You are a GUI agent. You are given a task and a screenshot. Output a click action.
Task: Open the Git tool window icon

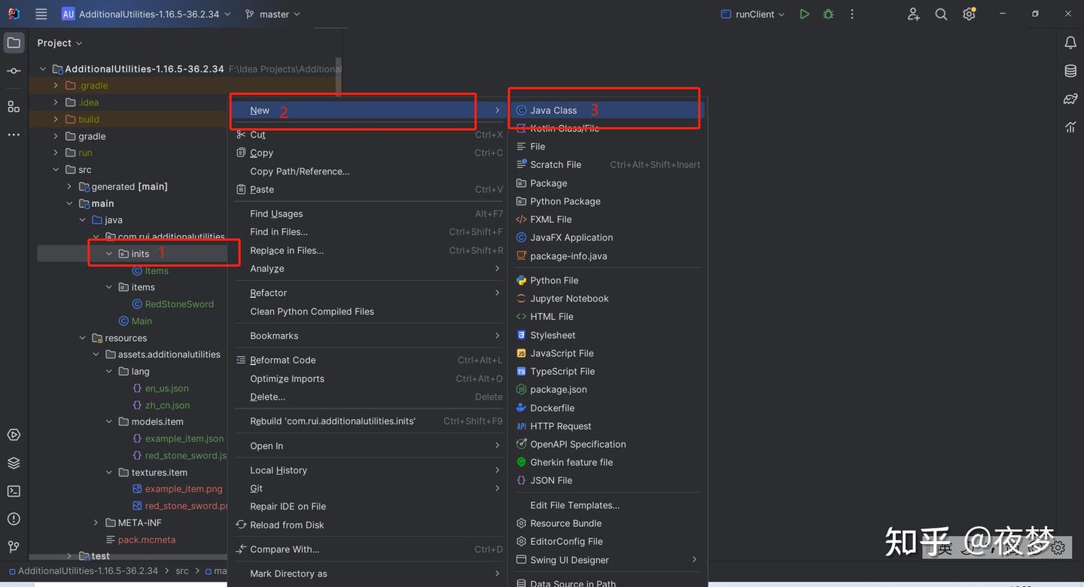(x=14, y=546)
